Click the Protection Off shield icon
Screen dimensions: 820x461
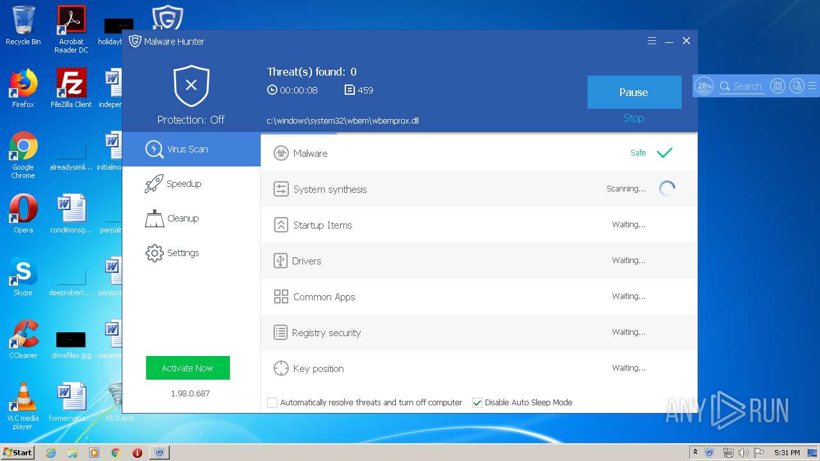191,86
